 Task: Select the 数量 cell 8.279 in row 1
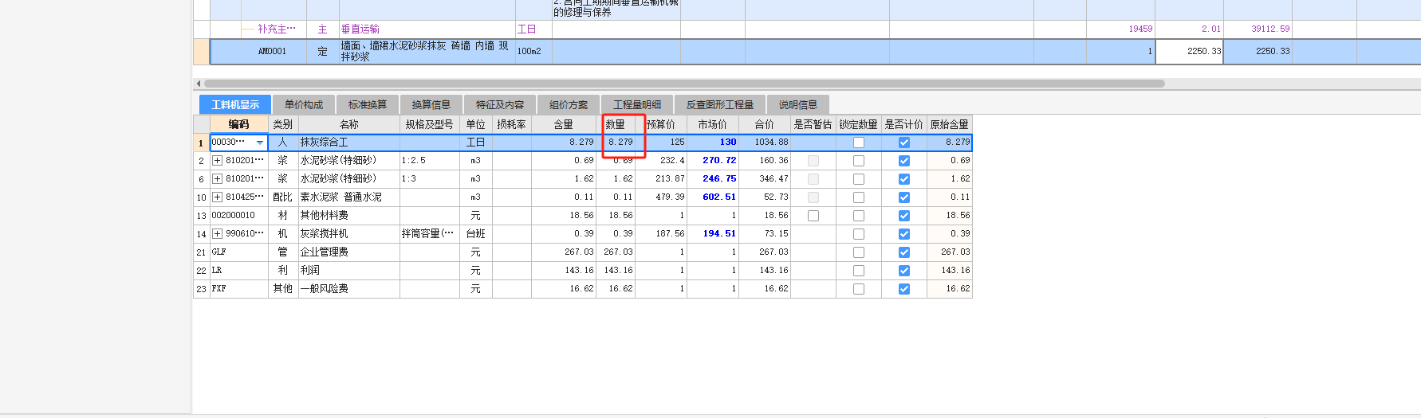(616, 143)
